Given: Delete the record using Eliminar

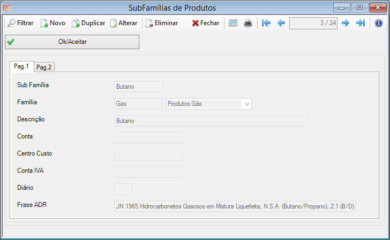Looking at the screenshot, I should pyautogui.click(x=162, y=23).
